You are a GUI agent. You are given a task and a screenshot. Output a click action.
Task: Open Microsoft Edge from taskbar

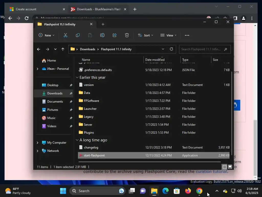coord(166,191)
